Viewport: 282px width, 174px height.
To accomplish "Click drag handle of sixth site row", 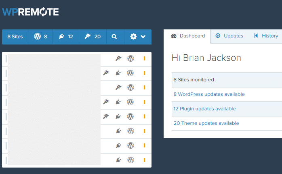I will (6, 131).
